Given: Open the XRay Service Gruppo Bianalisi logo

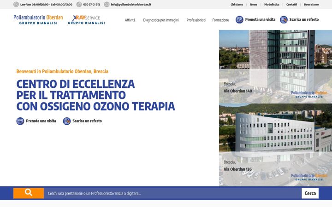Looking at the screenshot, I should [86, 20].
